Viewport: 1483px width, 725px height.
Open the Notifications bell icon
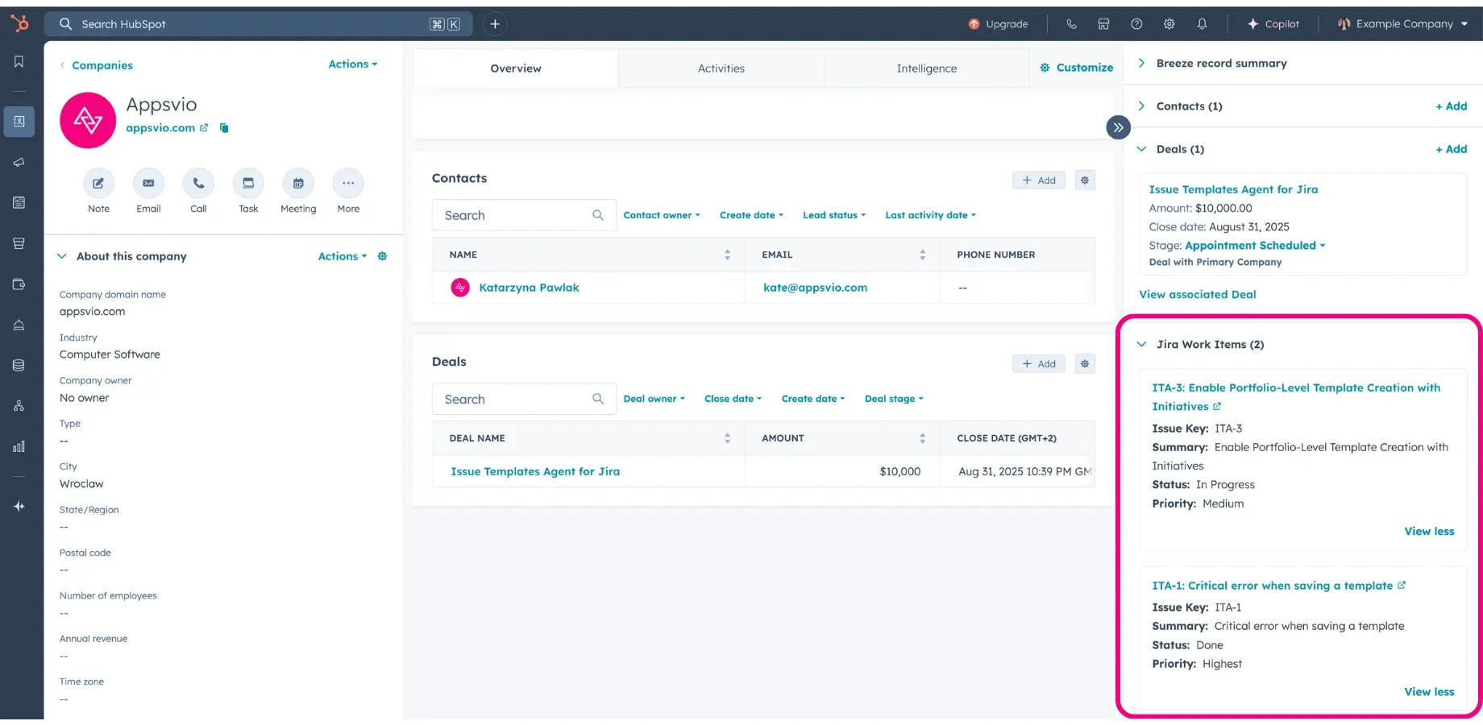(x=1202, y=24)
